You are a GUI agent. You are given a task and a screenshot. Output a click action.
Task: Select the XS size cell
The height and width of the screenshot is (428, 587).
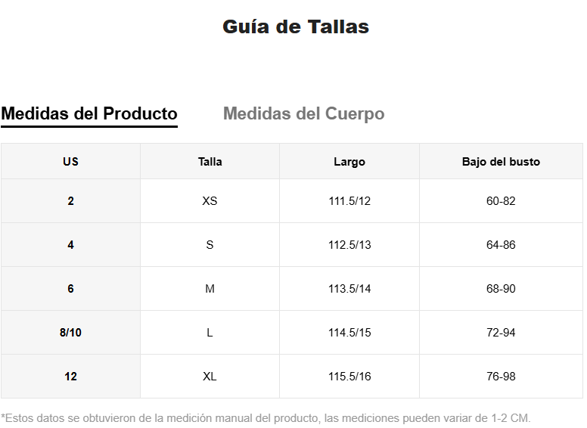click(x=210, y=201)
